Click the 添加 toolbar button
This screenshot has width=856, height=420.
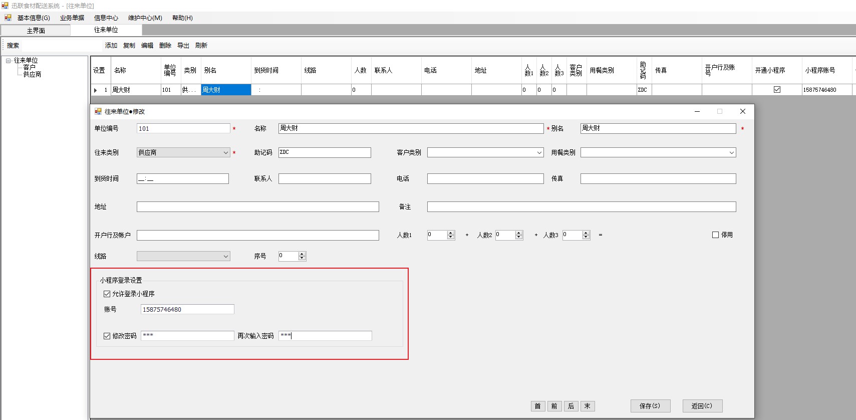[x=111, y=45]
